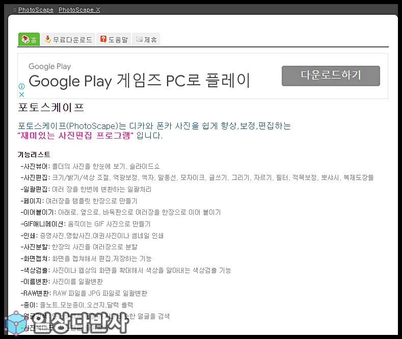The image size is (402, 339).
Task: Select the 홈 tab
Action: pos(29,39)
